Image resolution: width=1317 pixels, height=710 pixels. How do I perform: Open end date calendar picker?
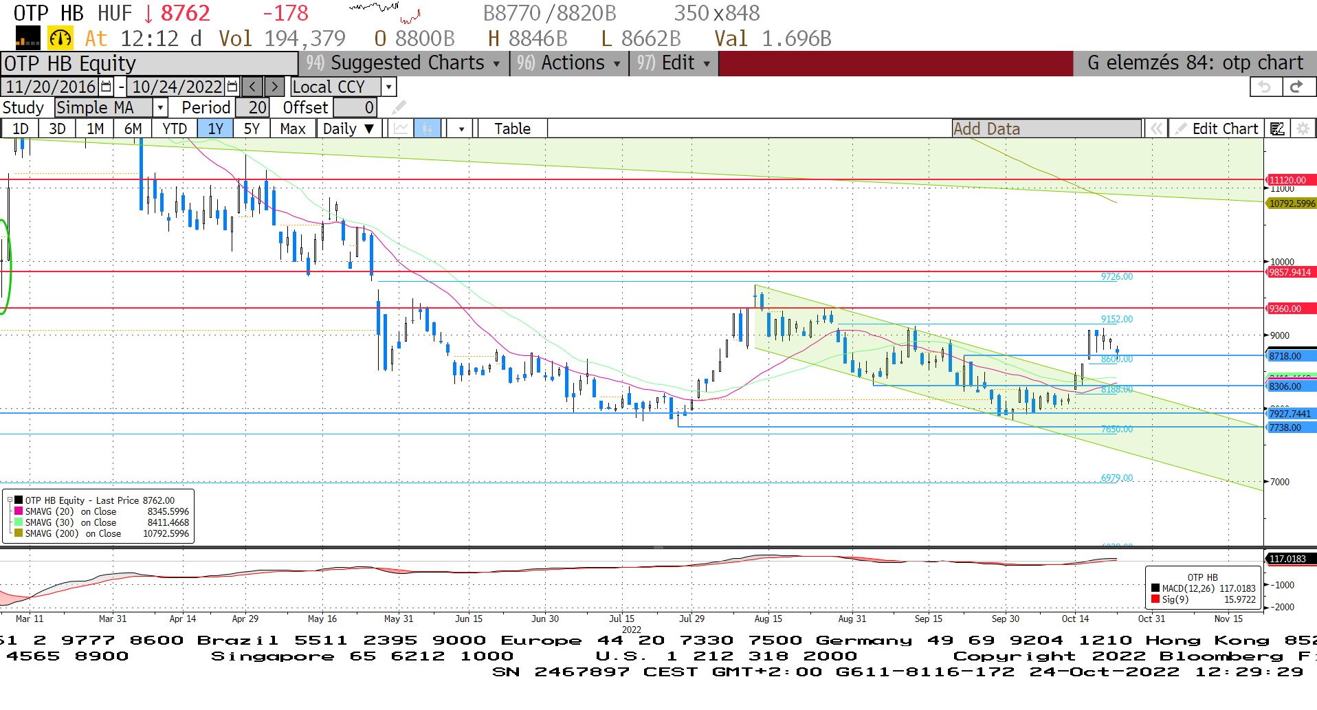click(232, 87)
